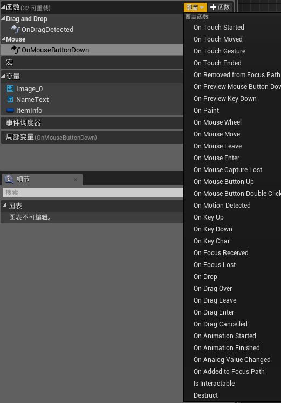
Task: Choose On Key Char override
Action: click(211, 241)
